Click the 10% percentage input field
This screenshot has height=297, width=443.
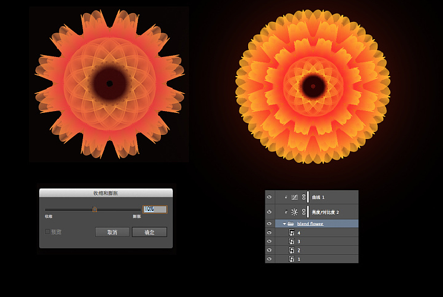coord(154,209)
